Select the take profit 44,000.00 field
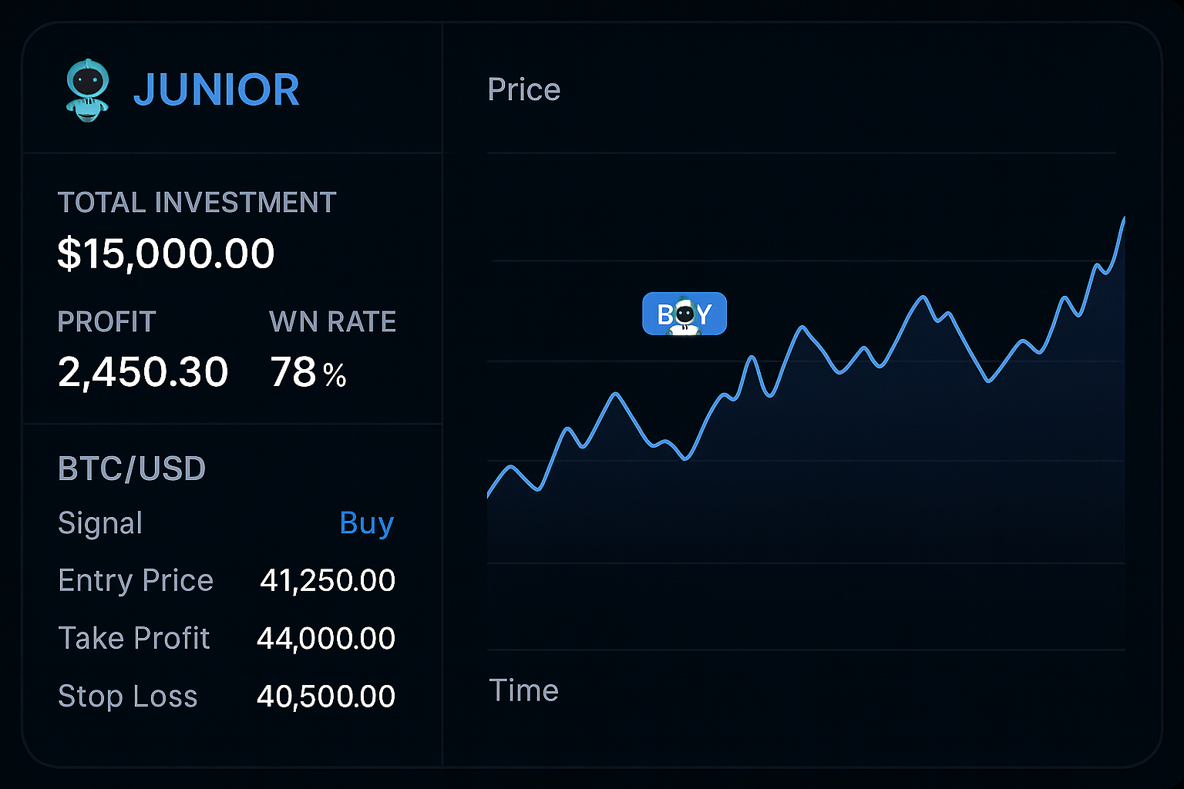This screenshot has width=1184, height=789. tap(326, 638)
